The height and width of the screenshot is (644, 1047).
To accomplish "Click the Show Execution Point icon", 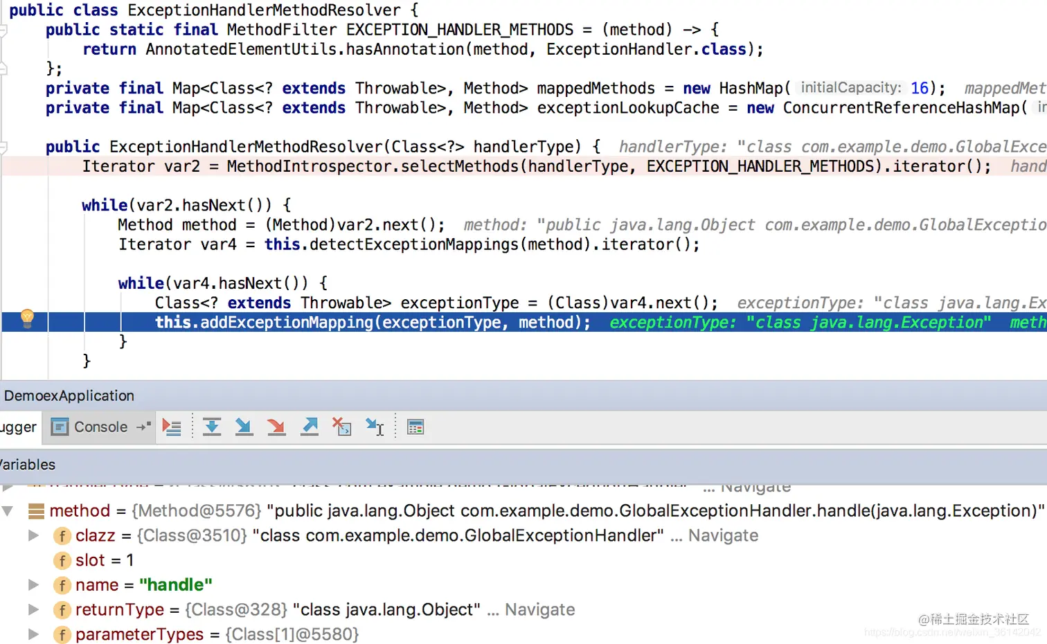I will point(172,427).
